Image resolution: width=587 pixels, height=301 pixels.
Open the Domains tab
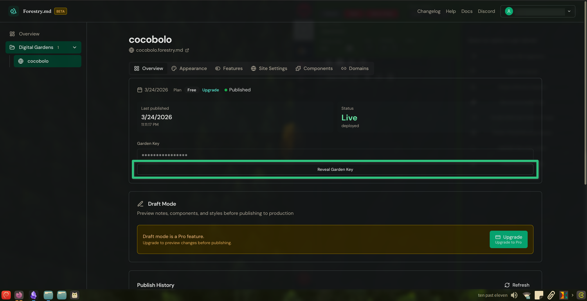[x=355, y=68]
